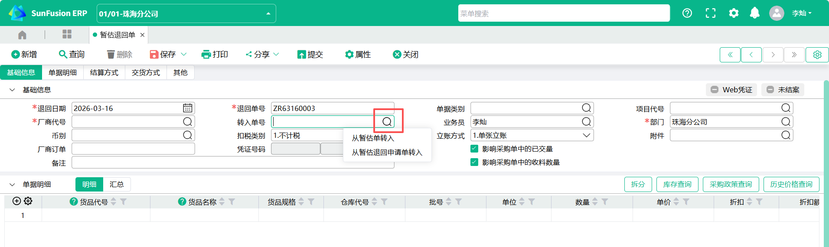Click the help question mark icon

click(687, 13)
